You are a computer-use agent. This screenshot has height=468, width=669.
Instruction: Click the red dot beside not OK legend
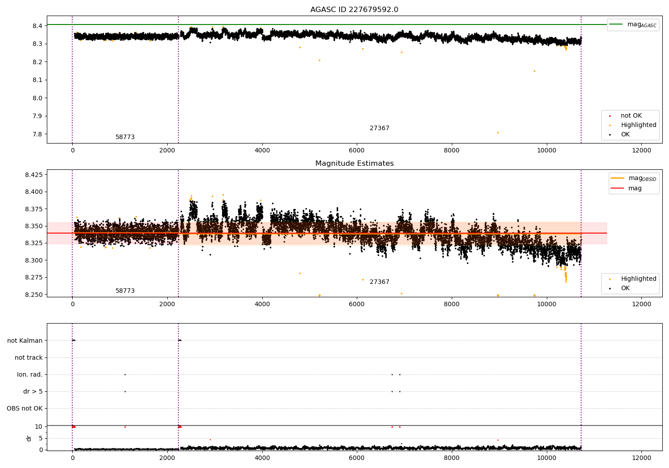pos(610,116)
